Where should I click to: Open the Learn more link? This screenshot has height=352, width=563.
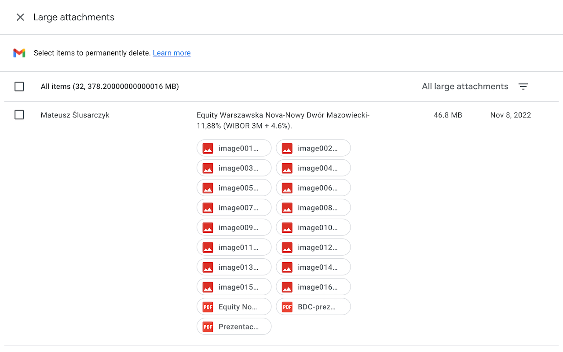pos(172,53)
